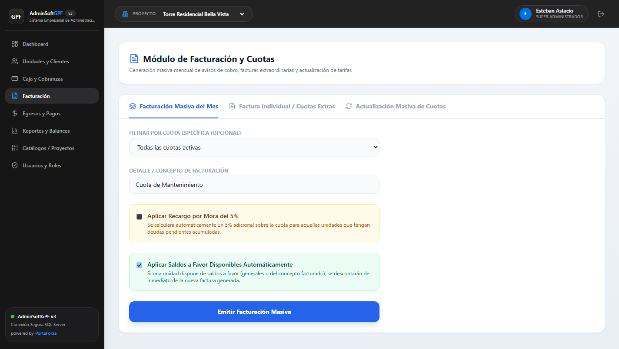Go to Unidades y Clientes

click(x=52, y=61)
